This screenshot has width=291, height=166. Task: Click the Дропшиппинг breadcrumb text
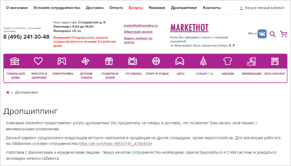tap(27, 92)
